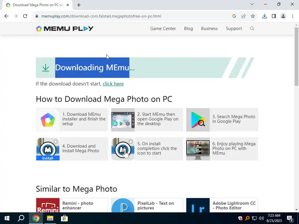Click the green download arrow in the banner
The height and width of the screenshot is (224, 299).
(46, 68)
